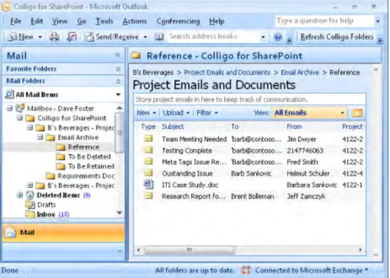Select the To Be Retained folder

click(91, 166)
